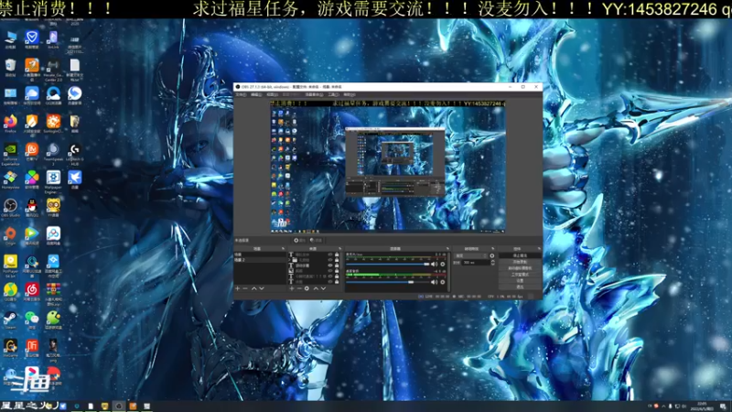Click the exit button in Controls panel
The width and height of the screenshot is (732, 412).
520,287
